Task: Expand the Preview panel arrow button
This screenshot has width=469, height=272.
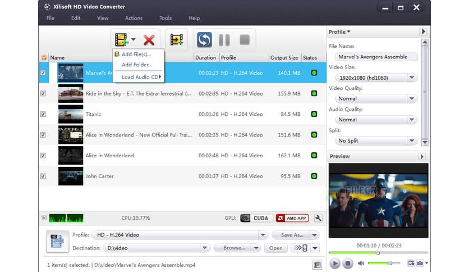Action: [422, 156]
